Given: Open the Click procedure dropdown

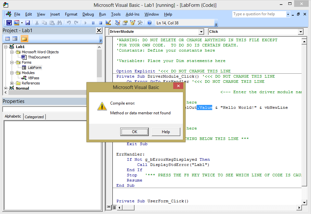Looking at the screenshot, I should pyautogui.click(x=300, y=31).
